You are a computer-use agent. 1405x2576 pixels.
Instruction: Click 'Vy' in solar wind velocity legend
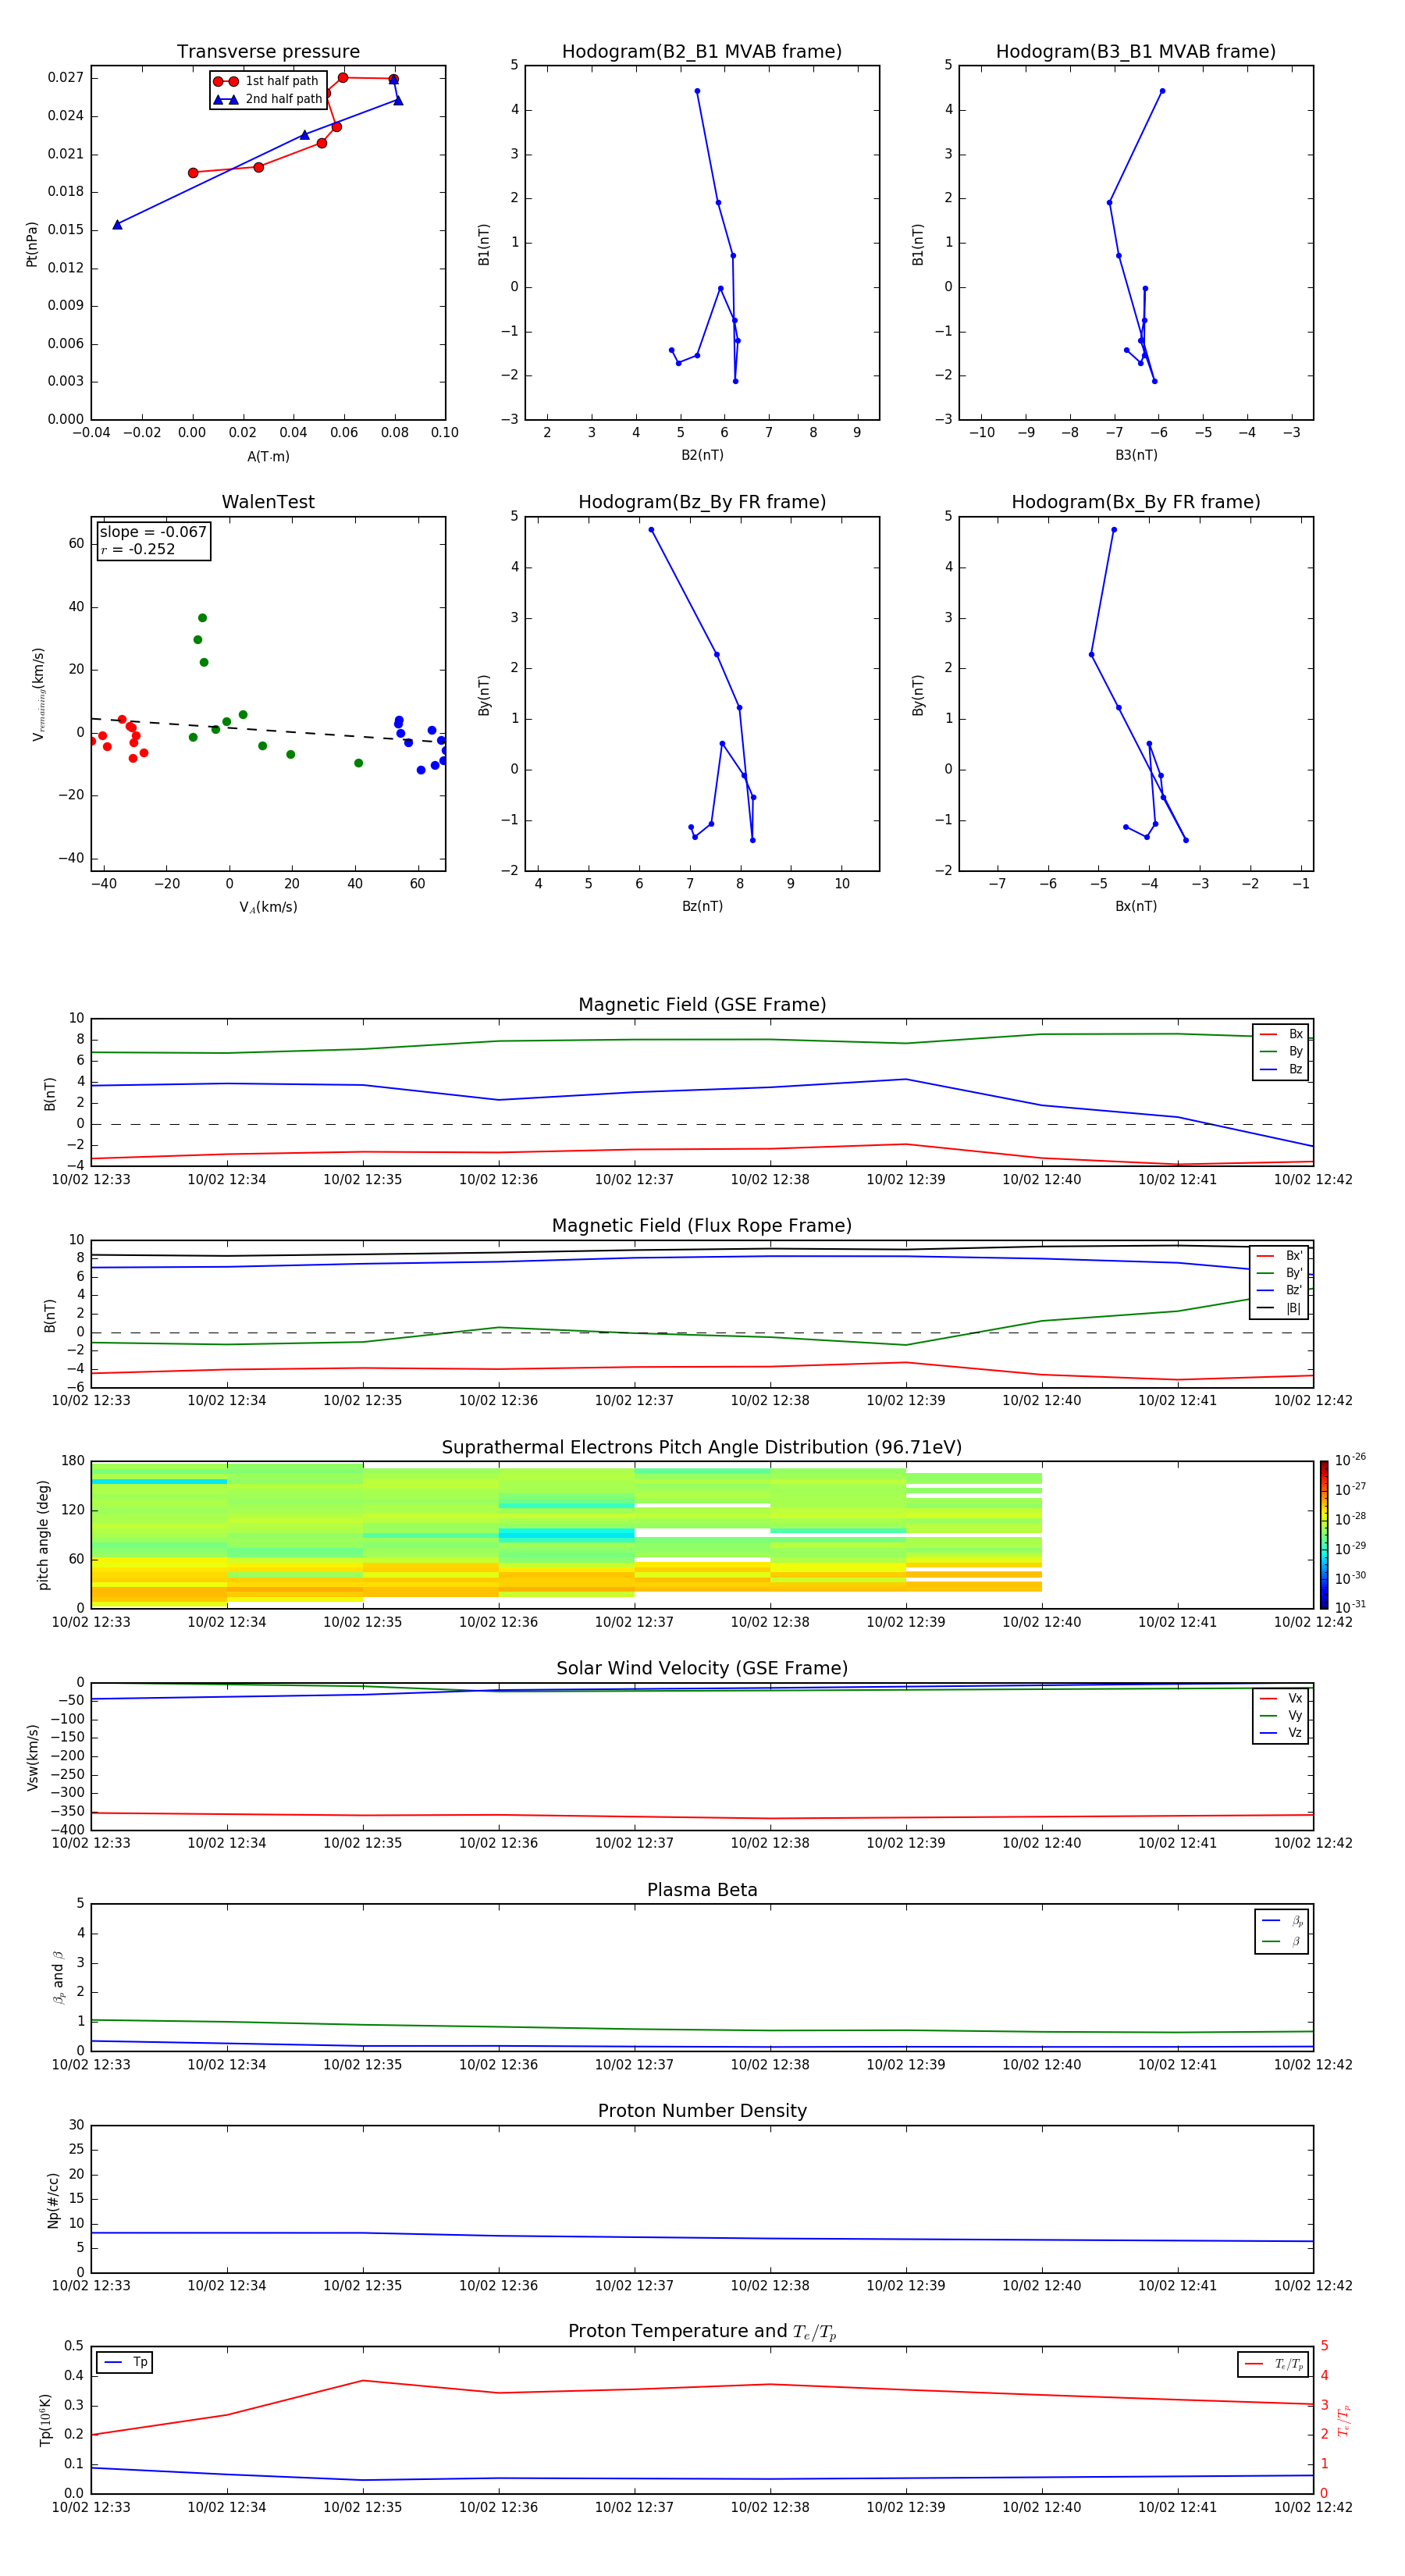(x=1281, y=1716)
